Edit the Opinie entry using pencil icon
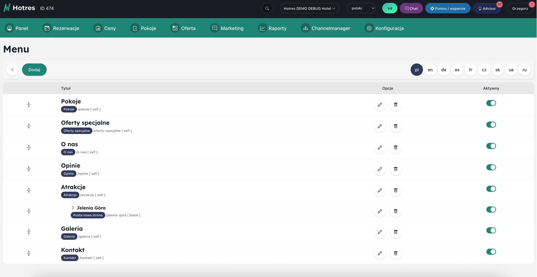Viewport: 537px width, 277px height. pyautogui.click(x=380, y=169)
